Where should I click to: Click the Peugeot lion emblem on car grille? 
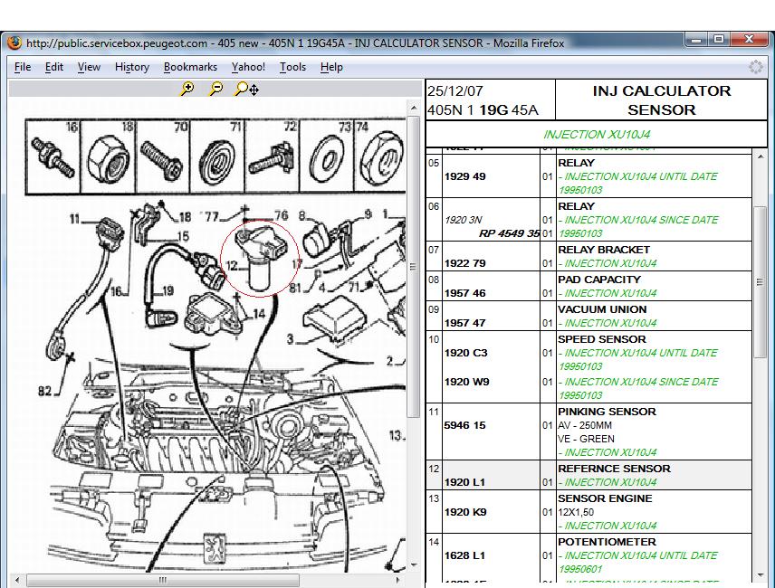(215, 549)
